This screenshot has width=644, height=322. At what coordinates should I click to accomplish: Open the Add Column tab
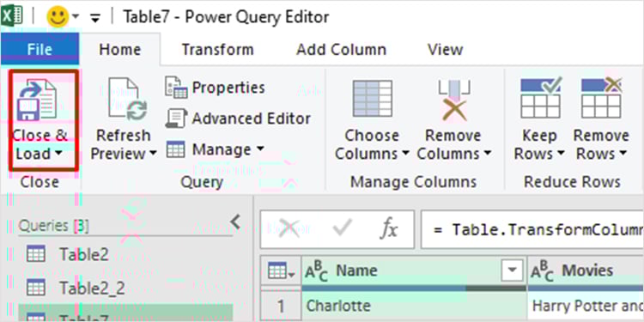(341, 50)
